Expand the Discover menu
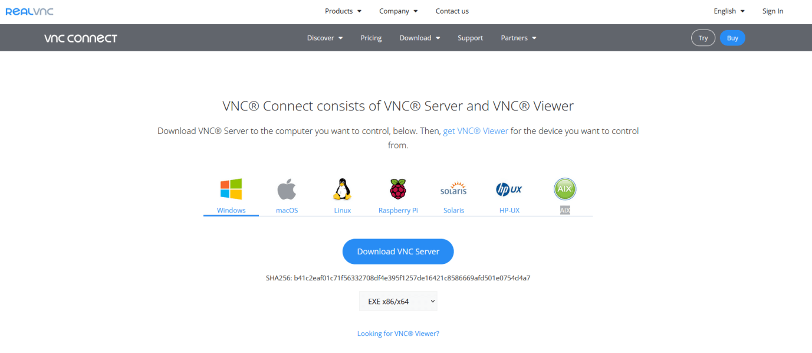This screenshot has height=353, width=812. click(x=325, y=38)
